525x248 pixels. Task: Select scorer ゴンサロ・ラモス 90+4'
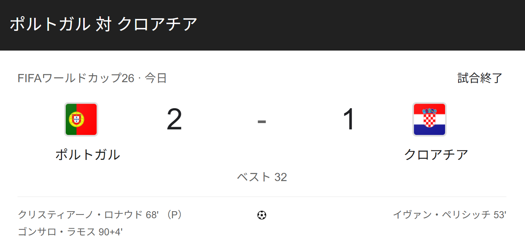tap(70, 232)
